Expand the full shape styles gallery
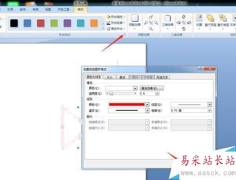Screen dimensions: 236x180 pos(103,28)
